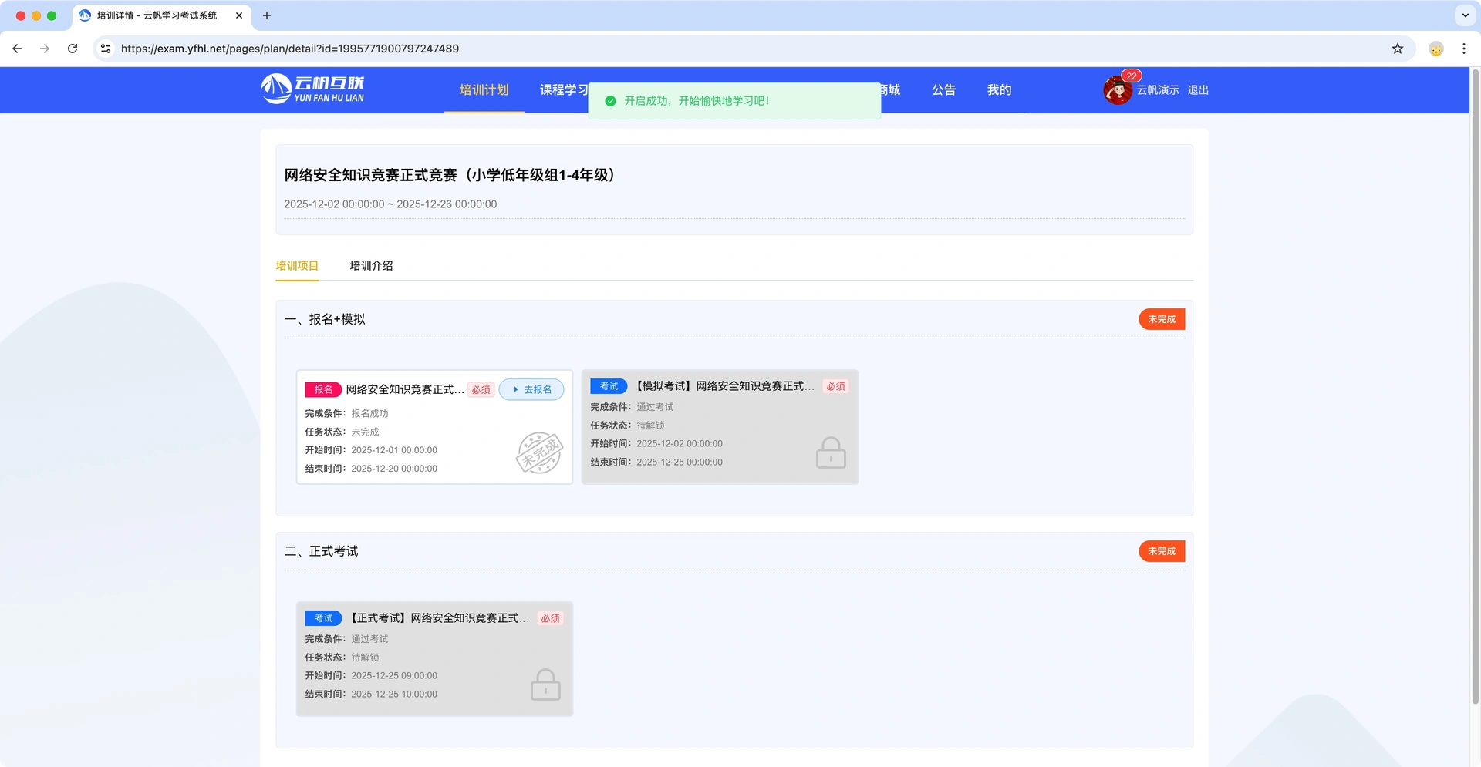This screenshot has height=767, width=1481.
Task: Click 考试 tag on 模拟考试 card
Action: pos(609,386)
